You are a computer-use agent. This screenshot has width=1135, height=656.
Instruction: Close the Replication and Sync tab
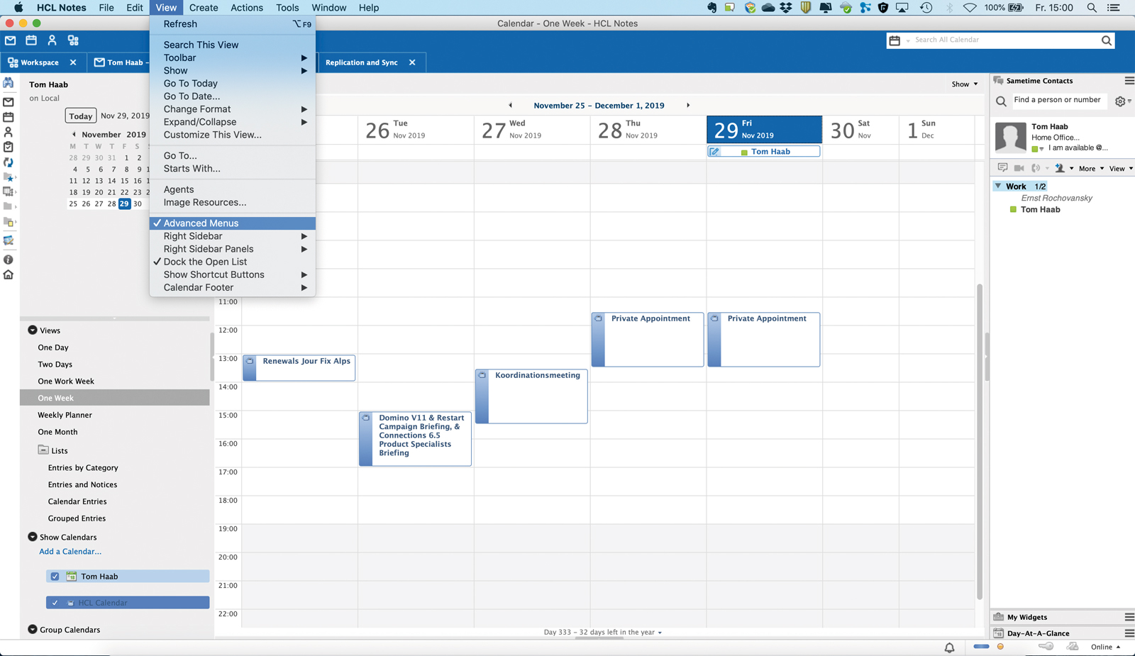pos(412,62)
